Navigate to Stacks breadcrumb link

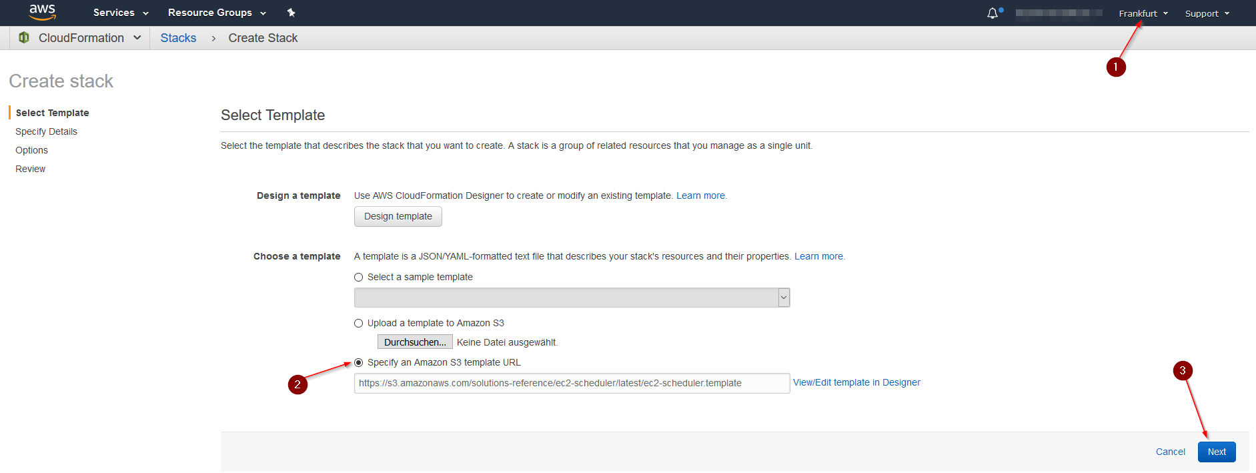178,38
